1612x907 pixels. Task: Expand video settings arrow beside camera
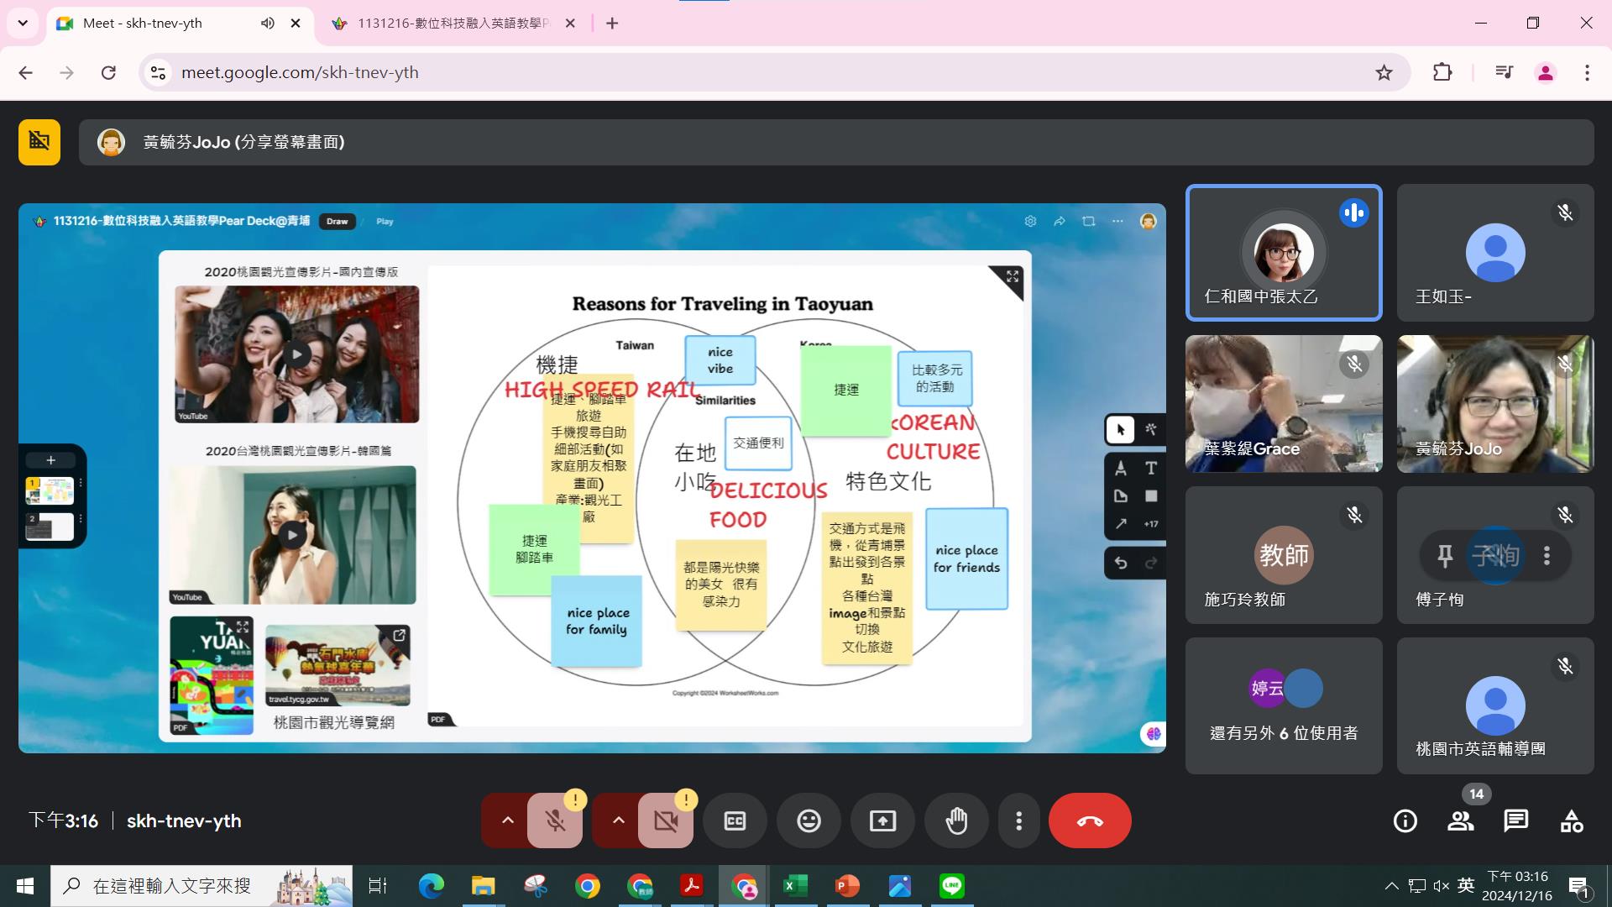click(618, 820)
